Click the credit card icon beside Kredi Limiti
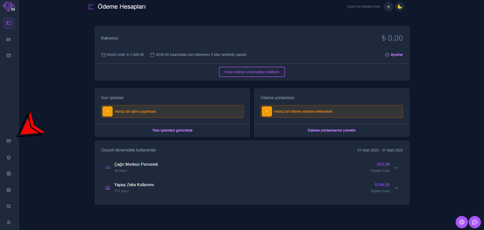Viewport: 484px width, 230px height. (x=104, y=55)
